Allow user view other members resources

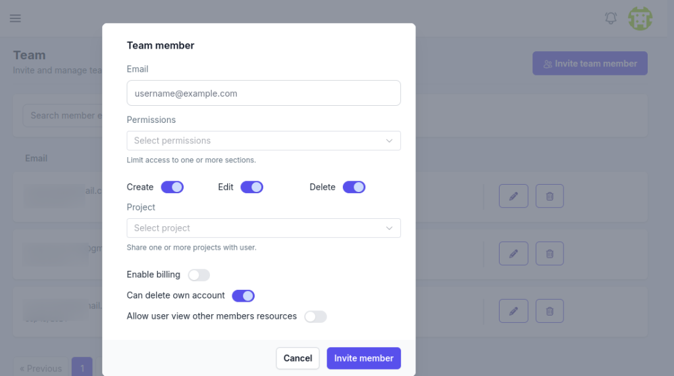(x=315, y=317)
